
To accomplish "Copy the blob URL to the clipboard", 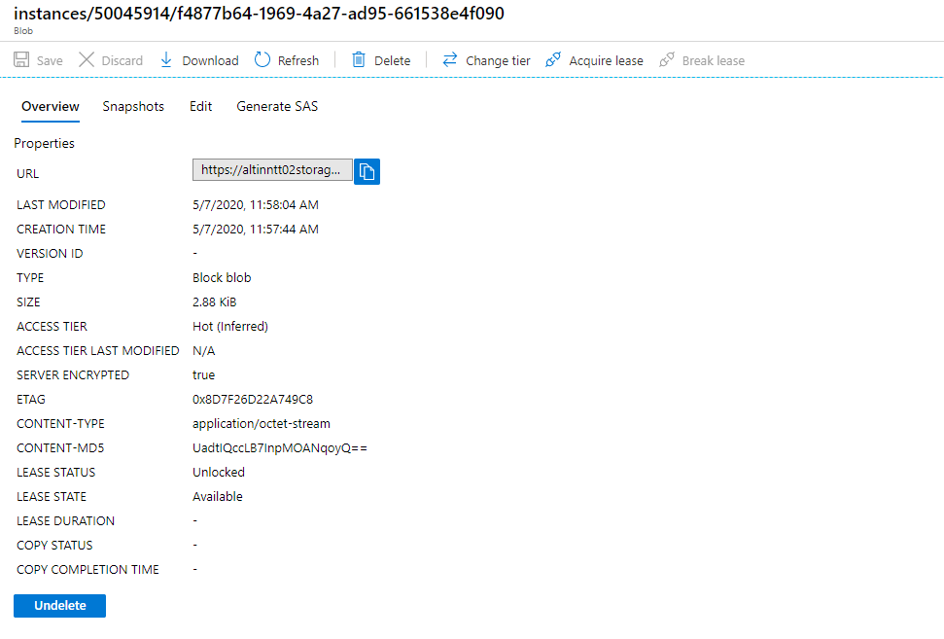I will 367,171.
